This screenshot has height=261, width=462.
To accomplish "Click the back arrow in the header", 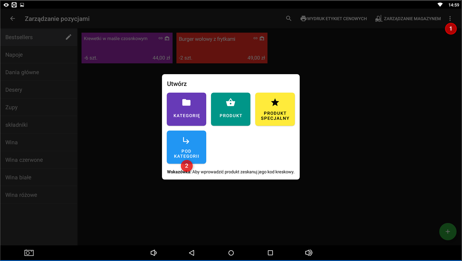I will coord(13,19).
